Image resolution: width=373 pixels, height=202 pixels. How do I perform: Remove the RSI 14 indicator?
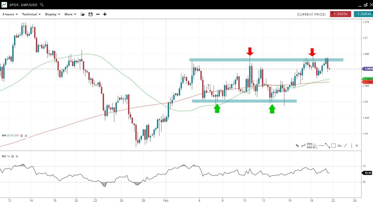pyautogui.click(x=17, y=156)
